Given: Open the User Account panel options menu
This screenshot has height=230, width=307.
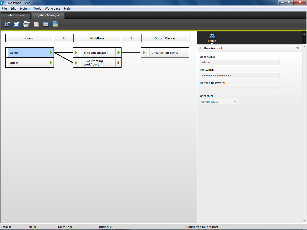Looking at the screenshot, I should pos(297,48).
